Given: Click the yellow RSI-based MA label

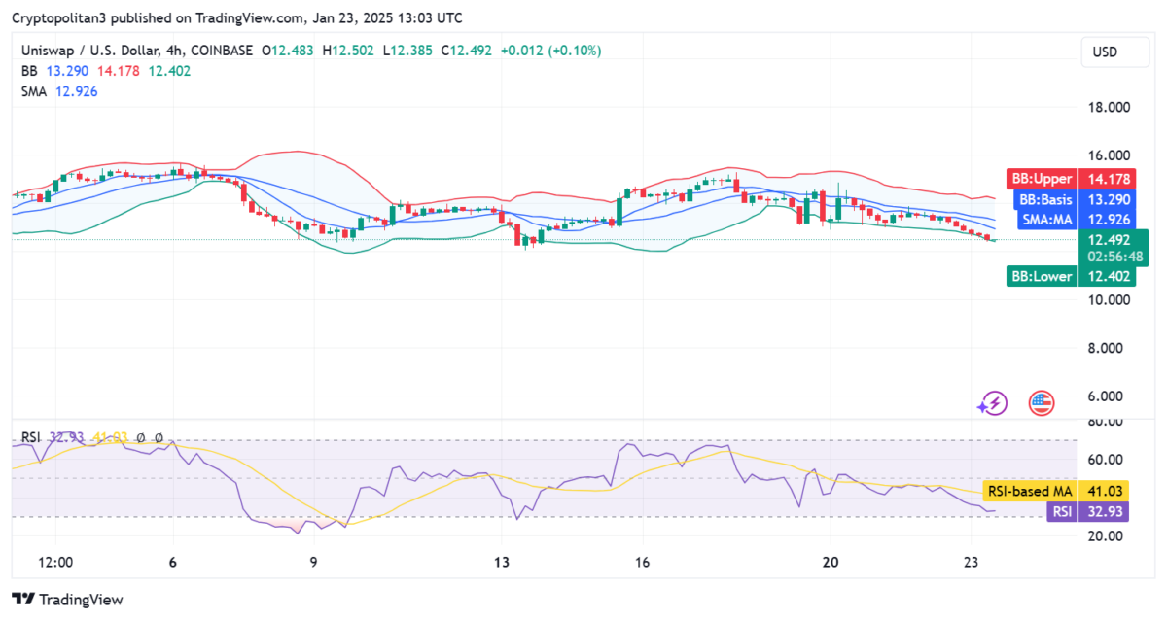Looking at the screenshot, I should [x=1055, y=492].
